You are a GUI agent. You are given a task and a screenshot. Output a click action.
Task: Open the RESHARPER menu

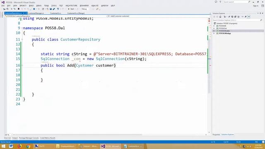pyautogui.click(x=84, y=5)
